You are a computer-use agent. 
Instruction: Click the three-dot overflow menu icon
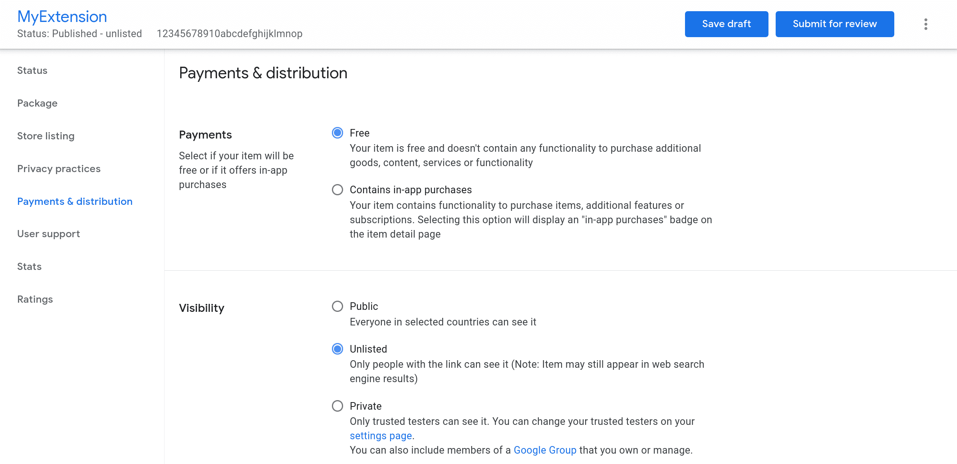[x=925, y=24]
